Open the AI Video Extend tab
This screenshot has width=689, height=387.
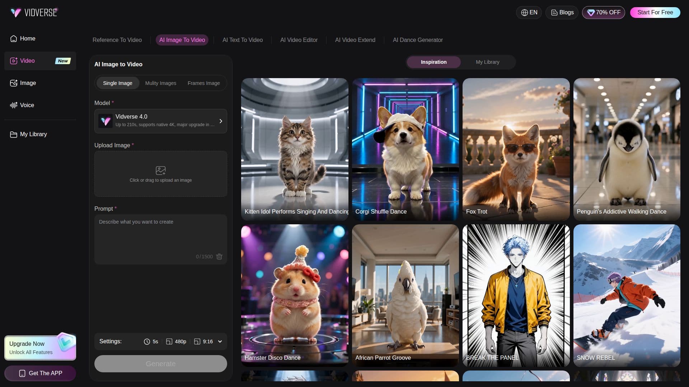355,40
